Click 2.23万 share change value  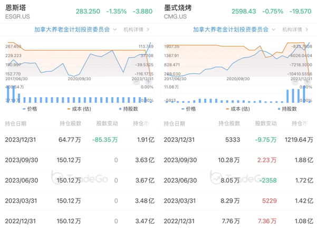267,160
